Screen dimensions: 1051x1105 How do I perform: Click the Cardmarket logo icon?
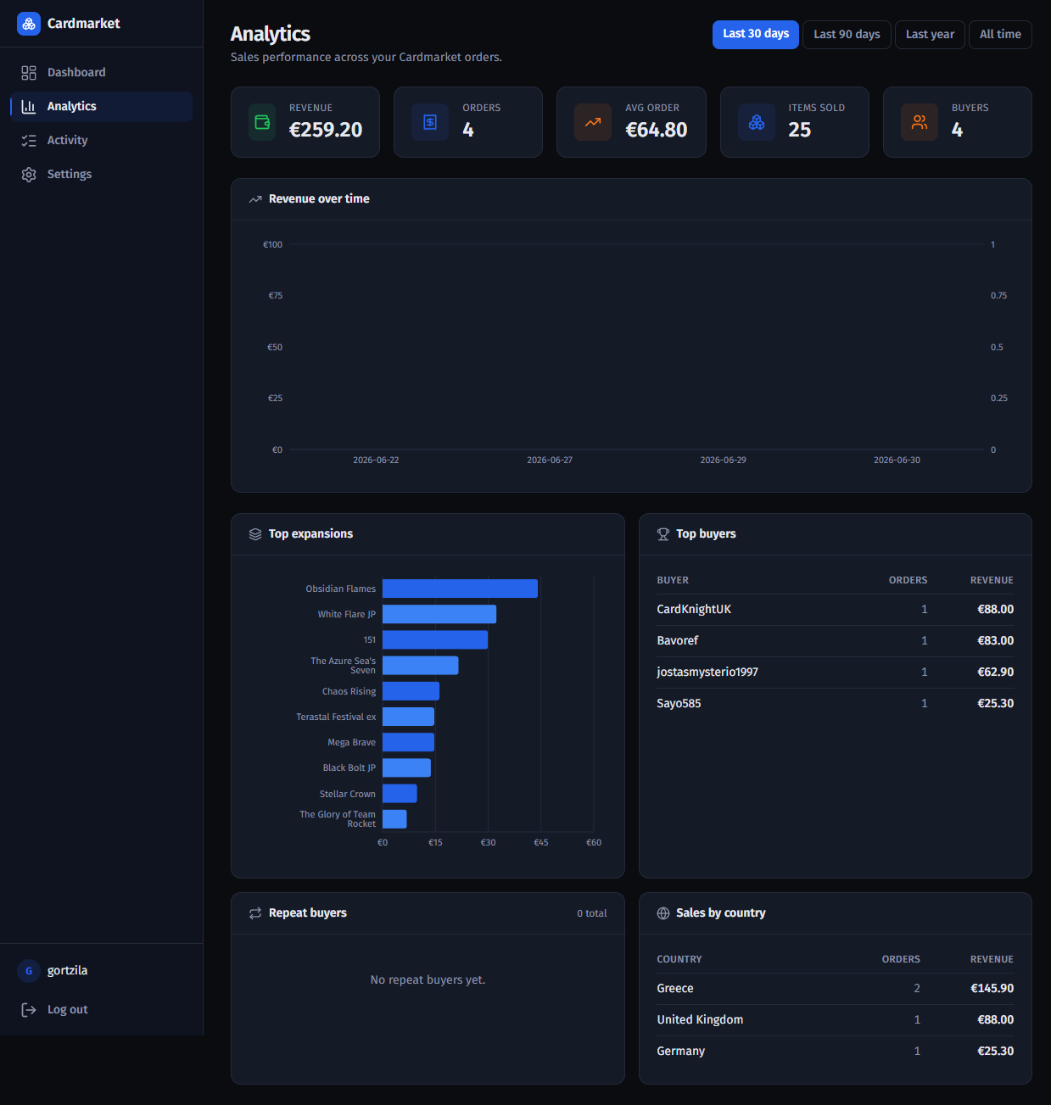(x=29, y=24)
